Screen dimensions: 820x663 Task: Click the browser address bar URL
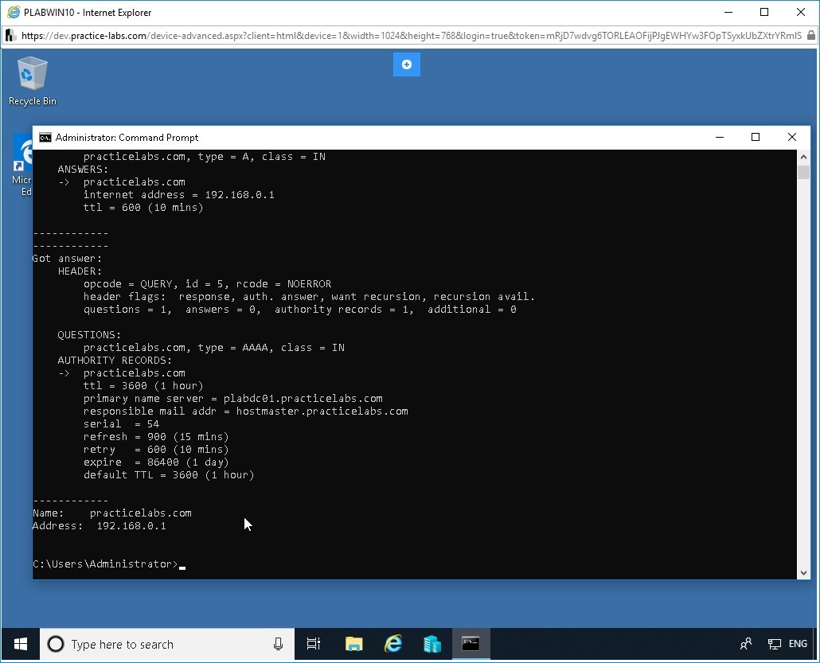(411, 36)
